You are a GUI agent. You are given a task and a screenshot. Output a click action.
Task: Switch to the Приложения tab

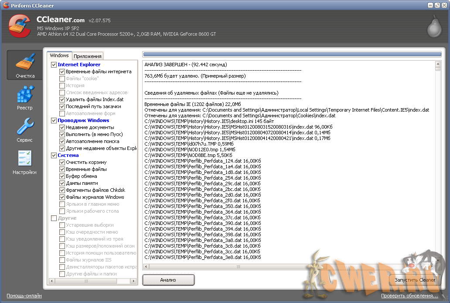tap(88, 56)
